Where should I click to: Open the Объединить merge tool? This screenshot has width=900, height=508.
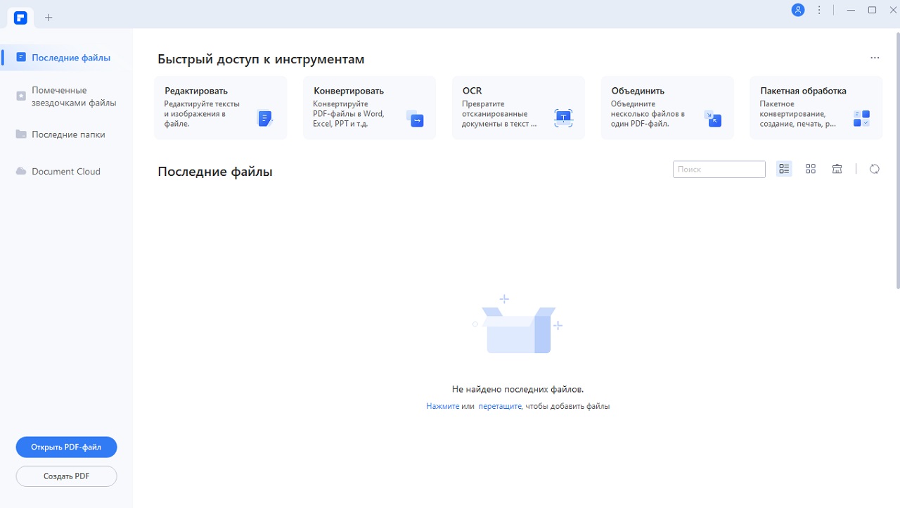pyautogui.click(x=667, y=107)
